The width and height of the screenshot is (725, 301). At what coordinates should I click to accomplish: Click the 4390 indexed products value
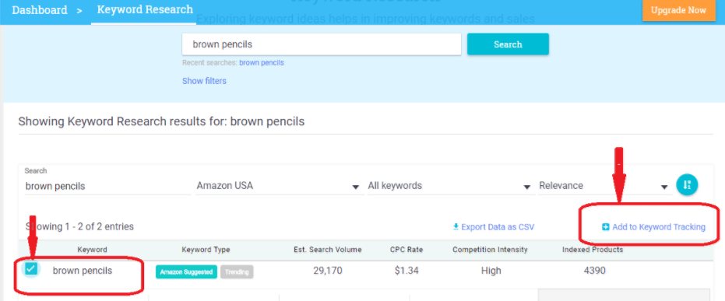coord(595,271)
